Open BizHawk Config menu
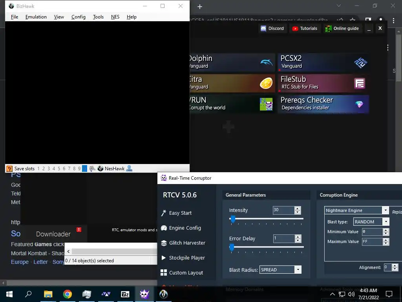Screen dimensions: 402x302 [x=79, y=17]
